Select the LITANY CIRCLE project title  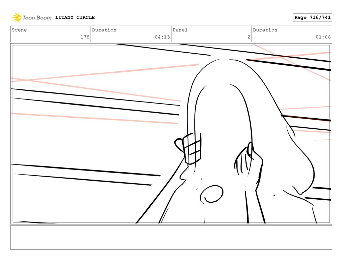[x=75, y=17]
